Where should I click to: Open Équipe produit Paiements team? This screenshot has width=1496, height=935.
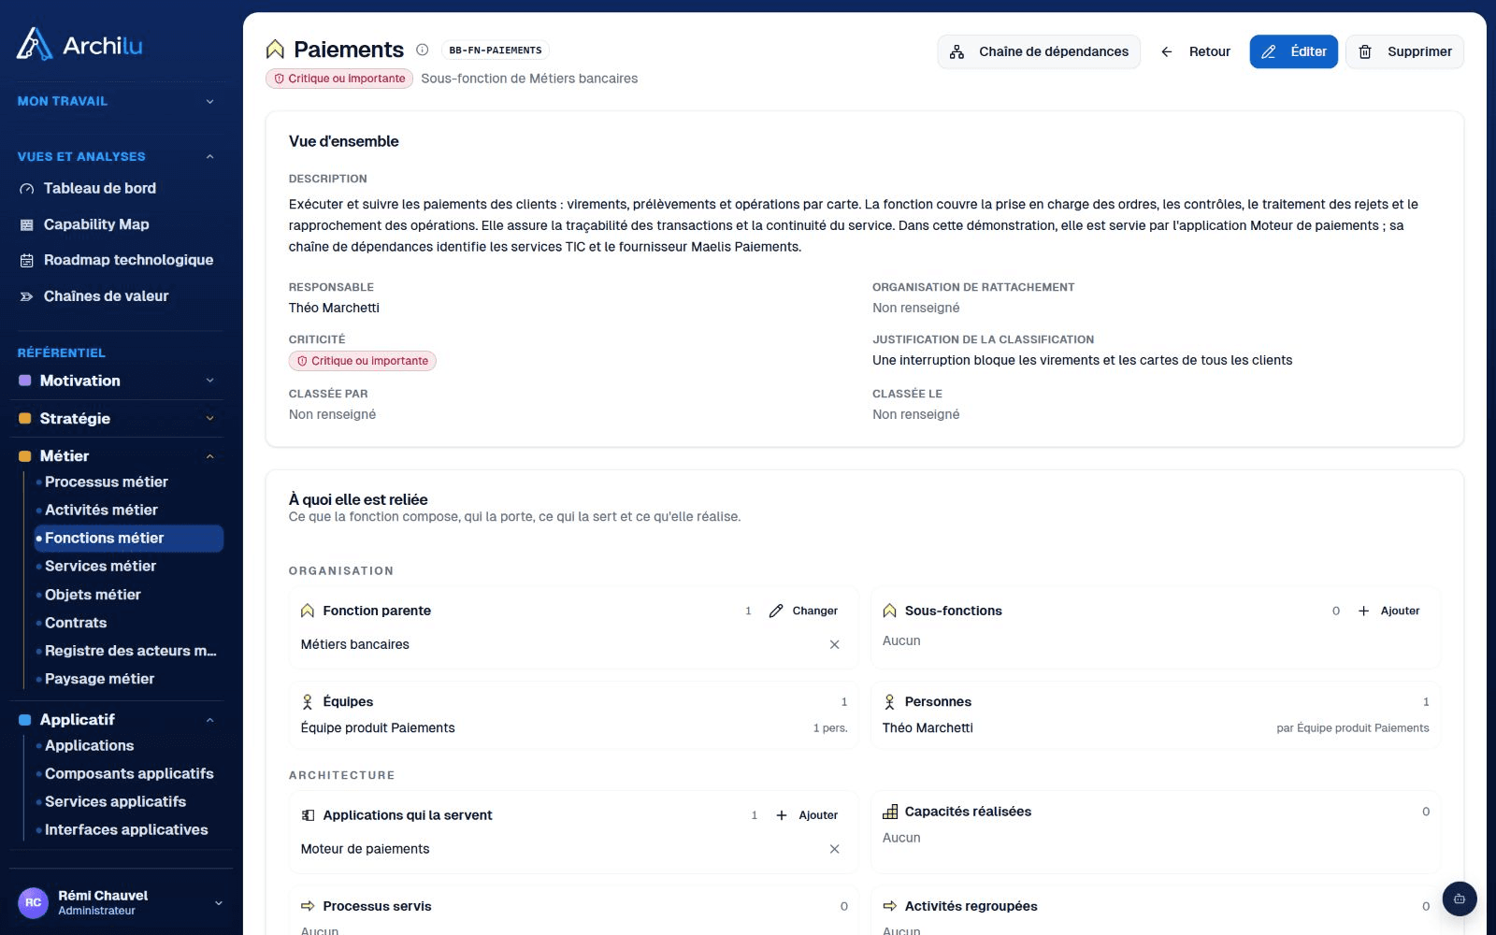pyautogui.click(x=378, y=727)
